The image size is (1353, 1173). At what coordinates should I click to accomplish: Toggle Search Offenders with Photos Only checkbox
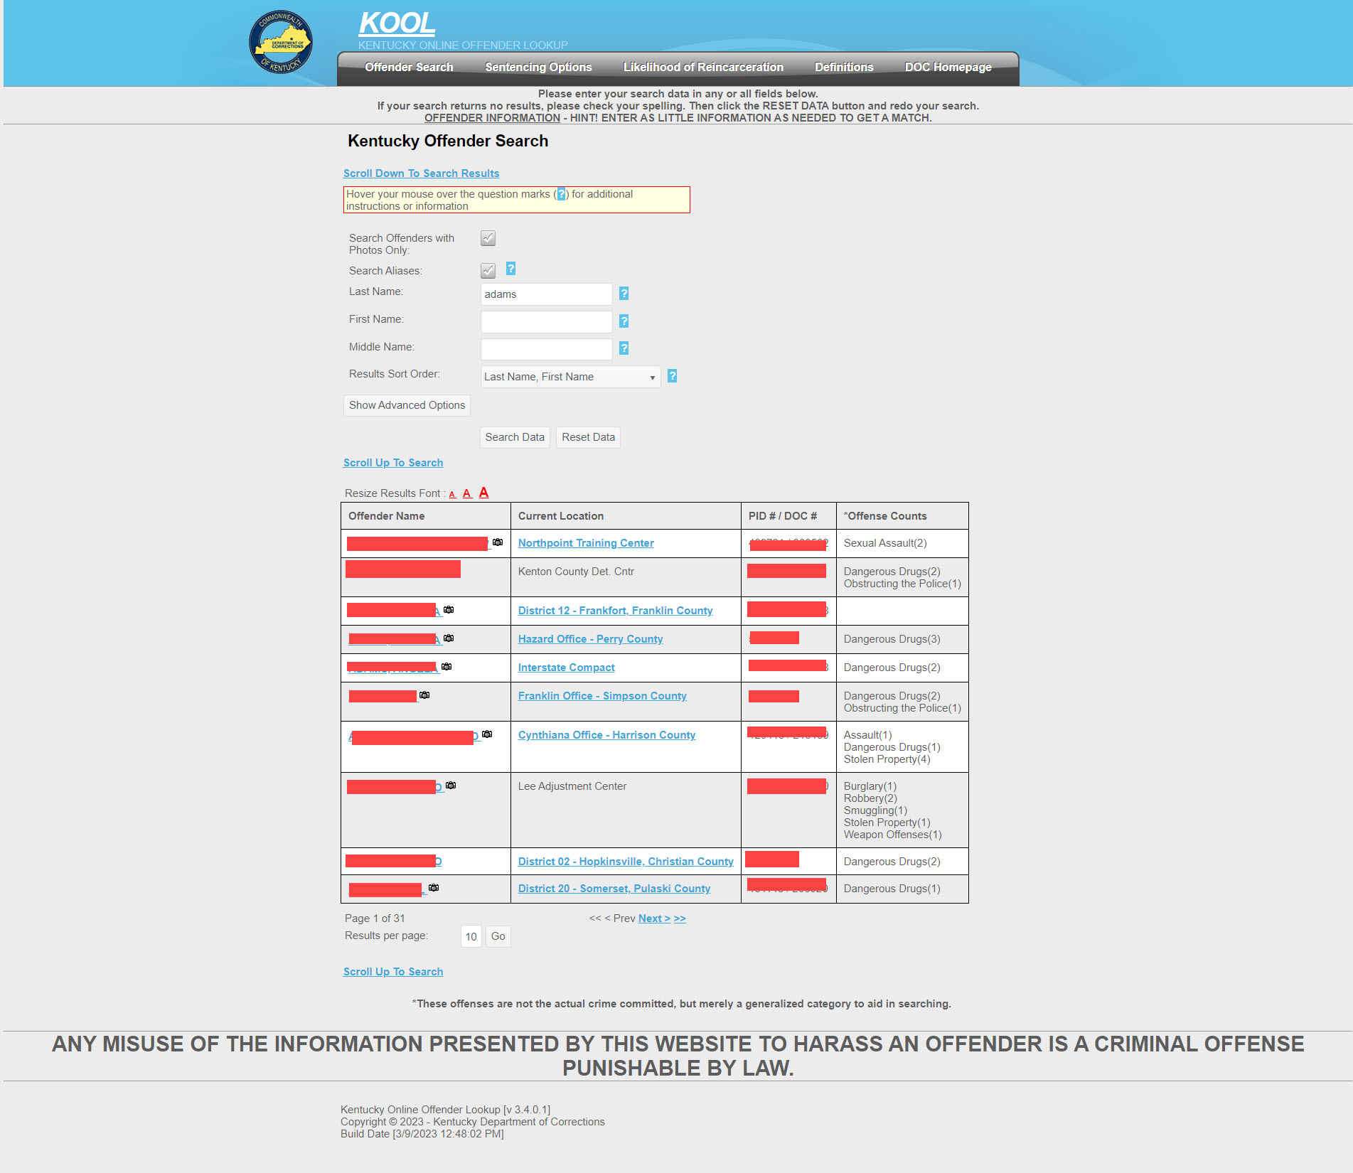488,238
